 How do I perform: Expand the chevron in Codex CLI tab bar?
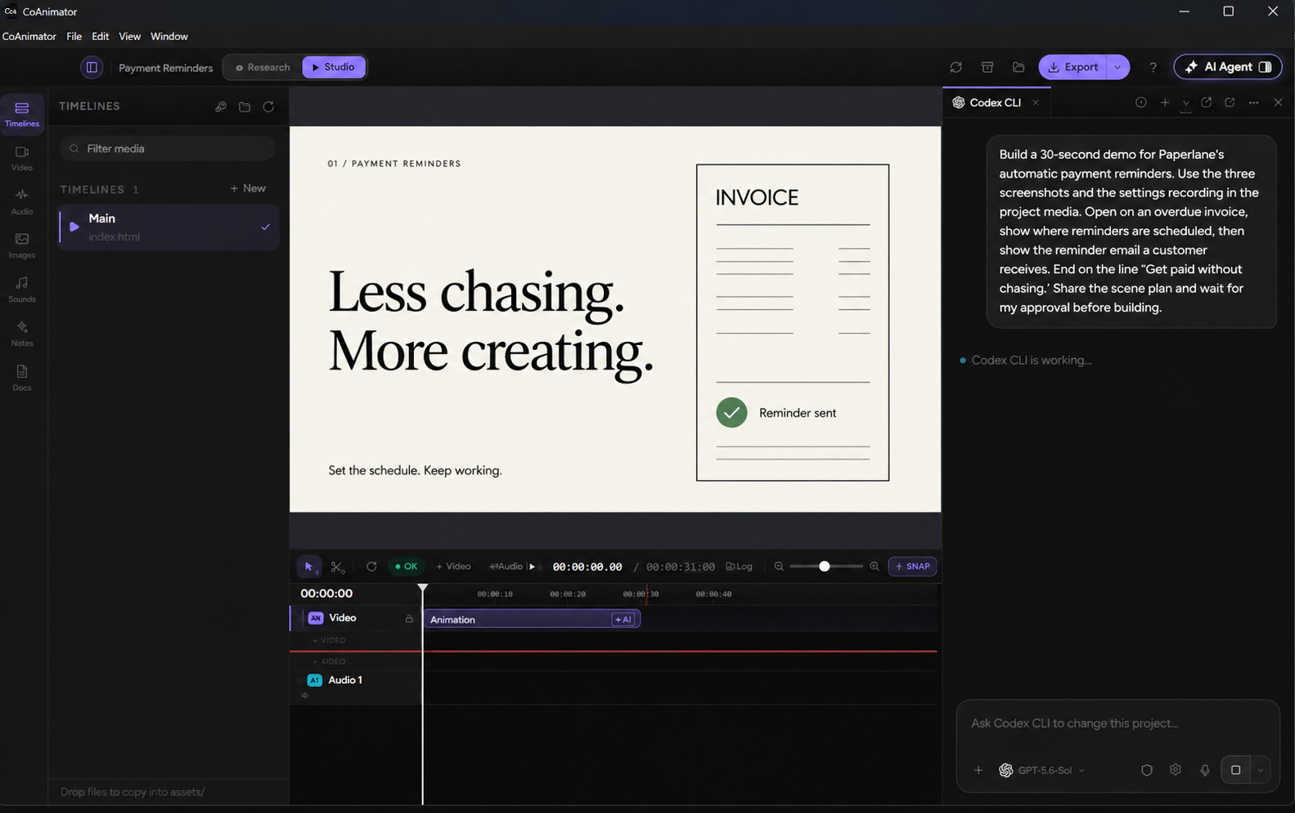1185,103
